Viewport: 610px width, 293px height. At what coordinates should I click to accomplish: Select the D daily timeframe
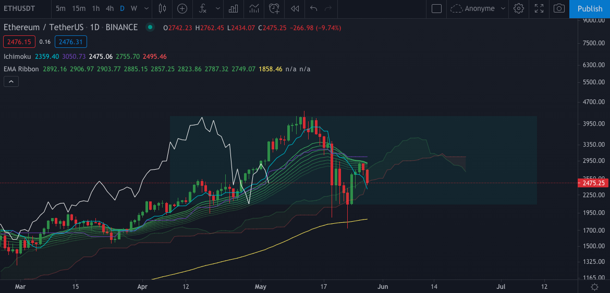click(122, 8)
